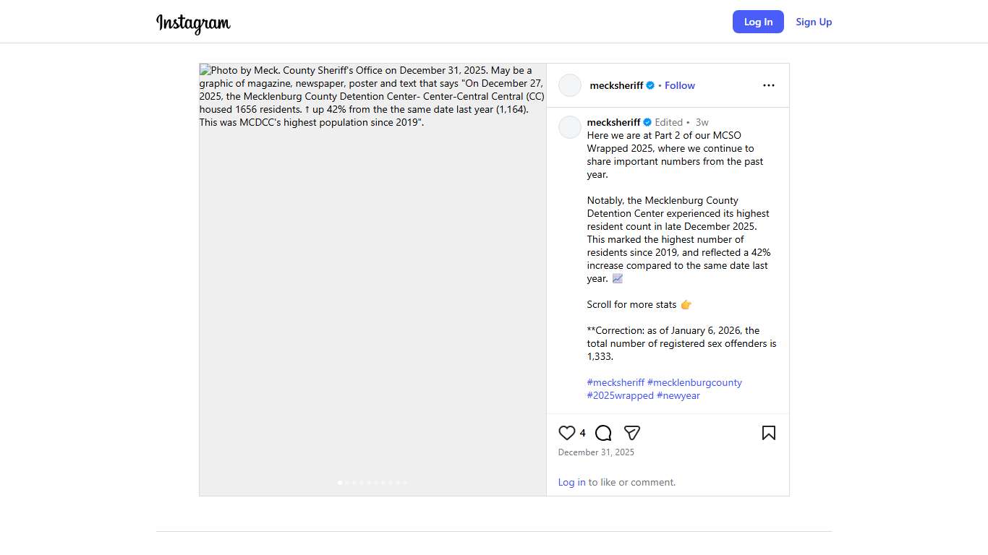This screenshot has width=988, height=555.
Task: Open the #2025wrapped hashtag
Action: click(620, 395)
